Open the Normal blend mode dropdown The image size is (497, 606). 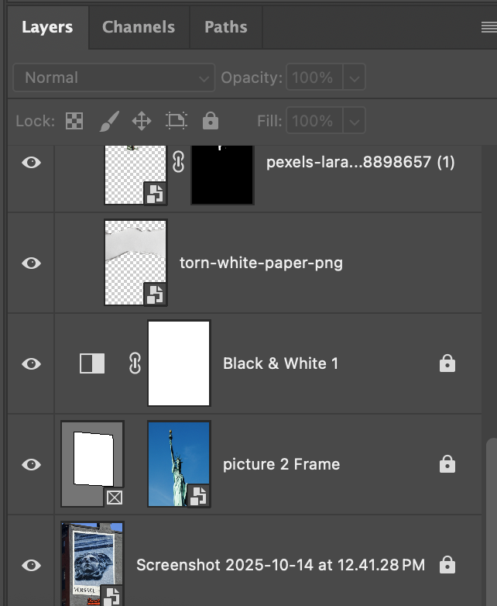(114, 77)
